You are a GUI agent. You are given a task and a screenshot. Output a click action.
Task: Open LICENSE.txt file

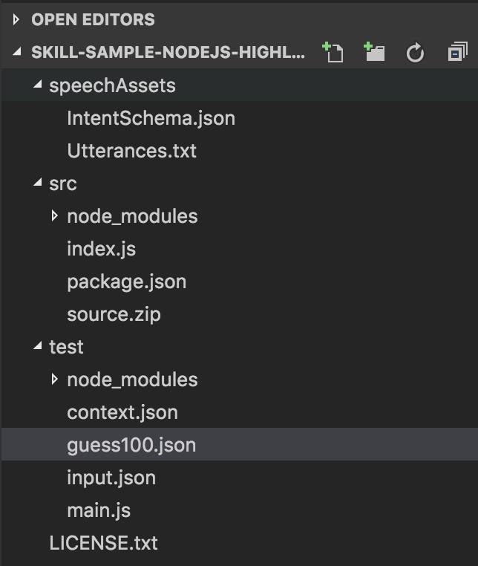click(103, 543)
